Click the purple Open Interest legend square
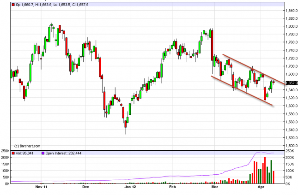298x195 pixels. [x=43, y=153]
